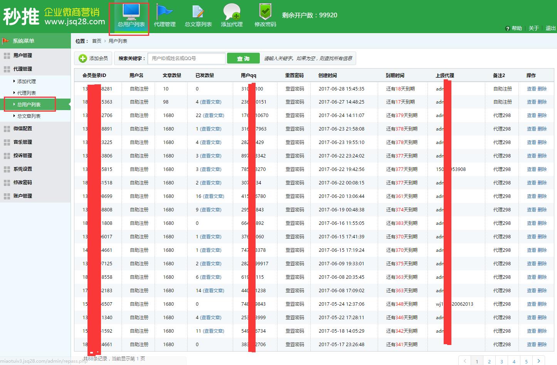Select 总文章列表 submenu item in sidebar
Image resolution: width=557 pixels, height=365 pixels.
coord(29,116)
